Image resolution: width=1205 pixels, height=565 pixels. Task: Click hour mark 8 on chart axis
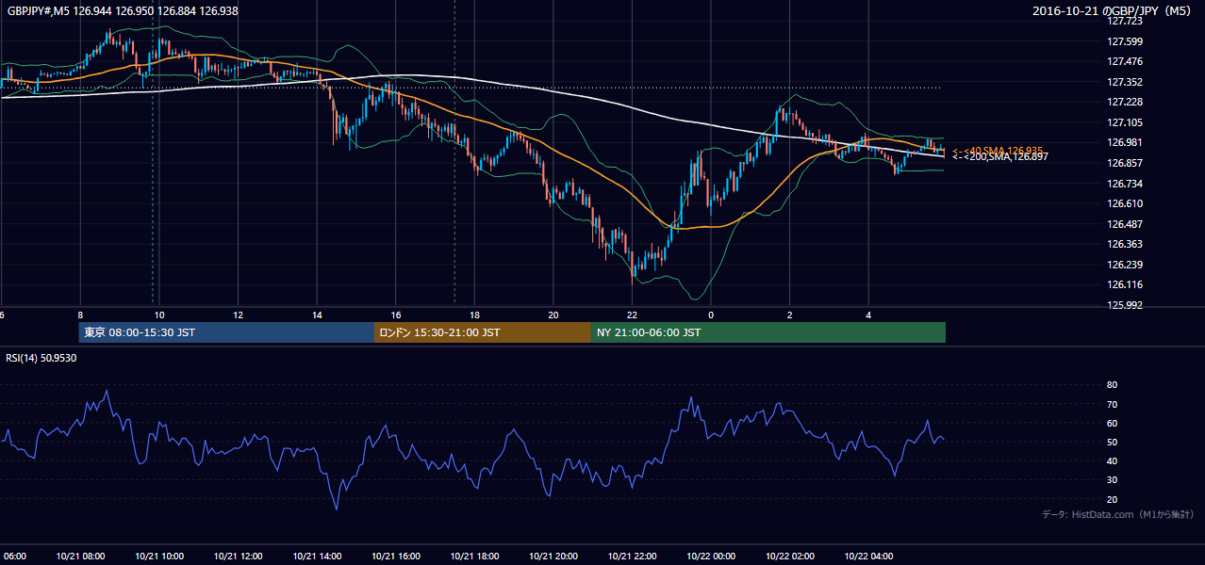(80, 315)
